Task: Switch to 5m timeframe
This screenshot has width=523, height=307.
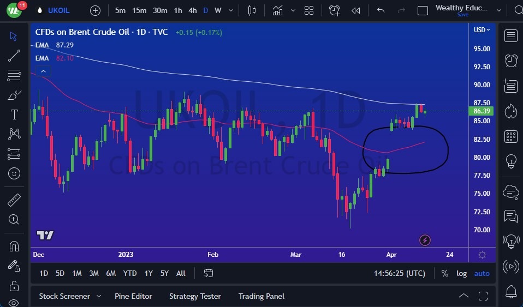Action: pyautogui.click(x=120, y=11)
